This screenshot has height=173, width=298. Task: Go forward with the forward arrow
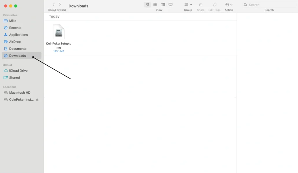pyautogui.click(x=60, y=5)
